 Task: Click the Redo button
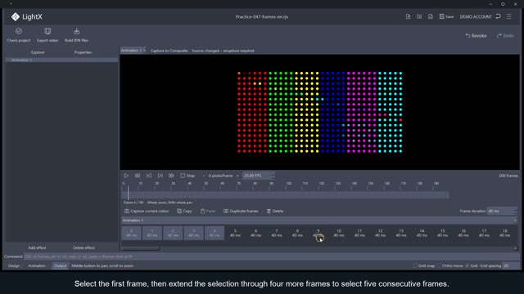coord(505,36)
